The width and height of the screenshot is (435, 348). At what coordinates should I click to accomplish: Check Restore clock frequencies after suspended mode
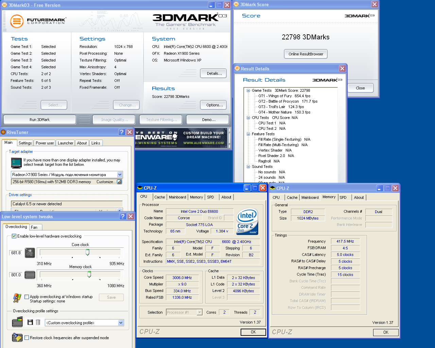[27, 338]
